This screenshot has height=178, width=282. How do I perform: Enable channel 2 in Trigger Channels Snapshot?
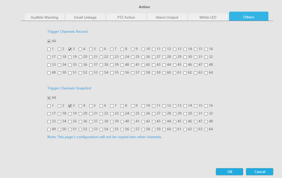tap(59, 106)
